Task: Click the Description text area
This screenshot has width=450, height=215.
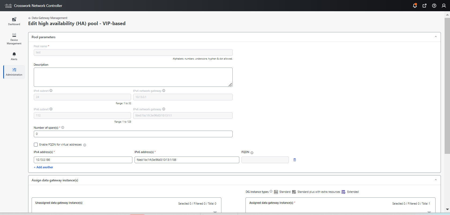Action: click(133, 77)
